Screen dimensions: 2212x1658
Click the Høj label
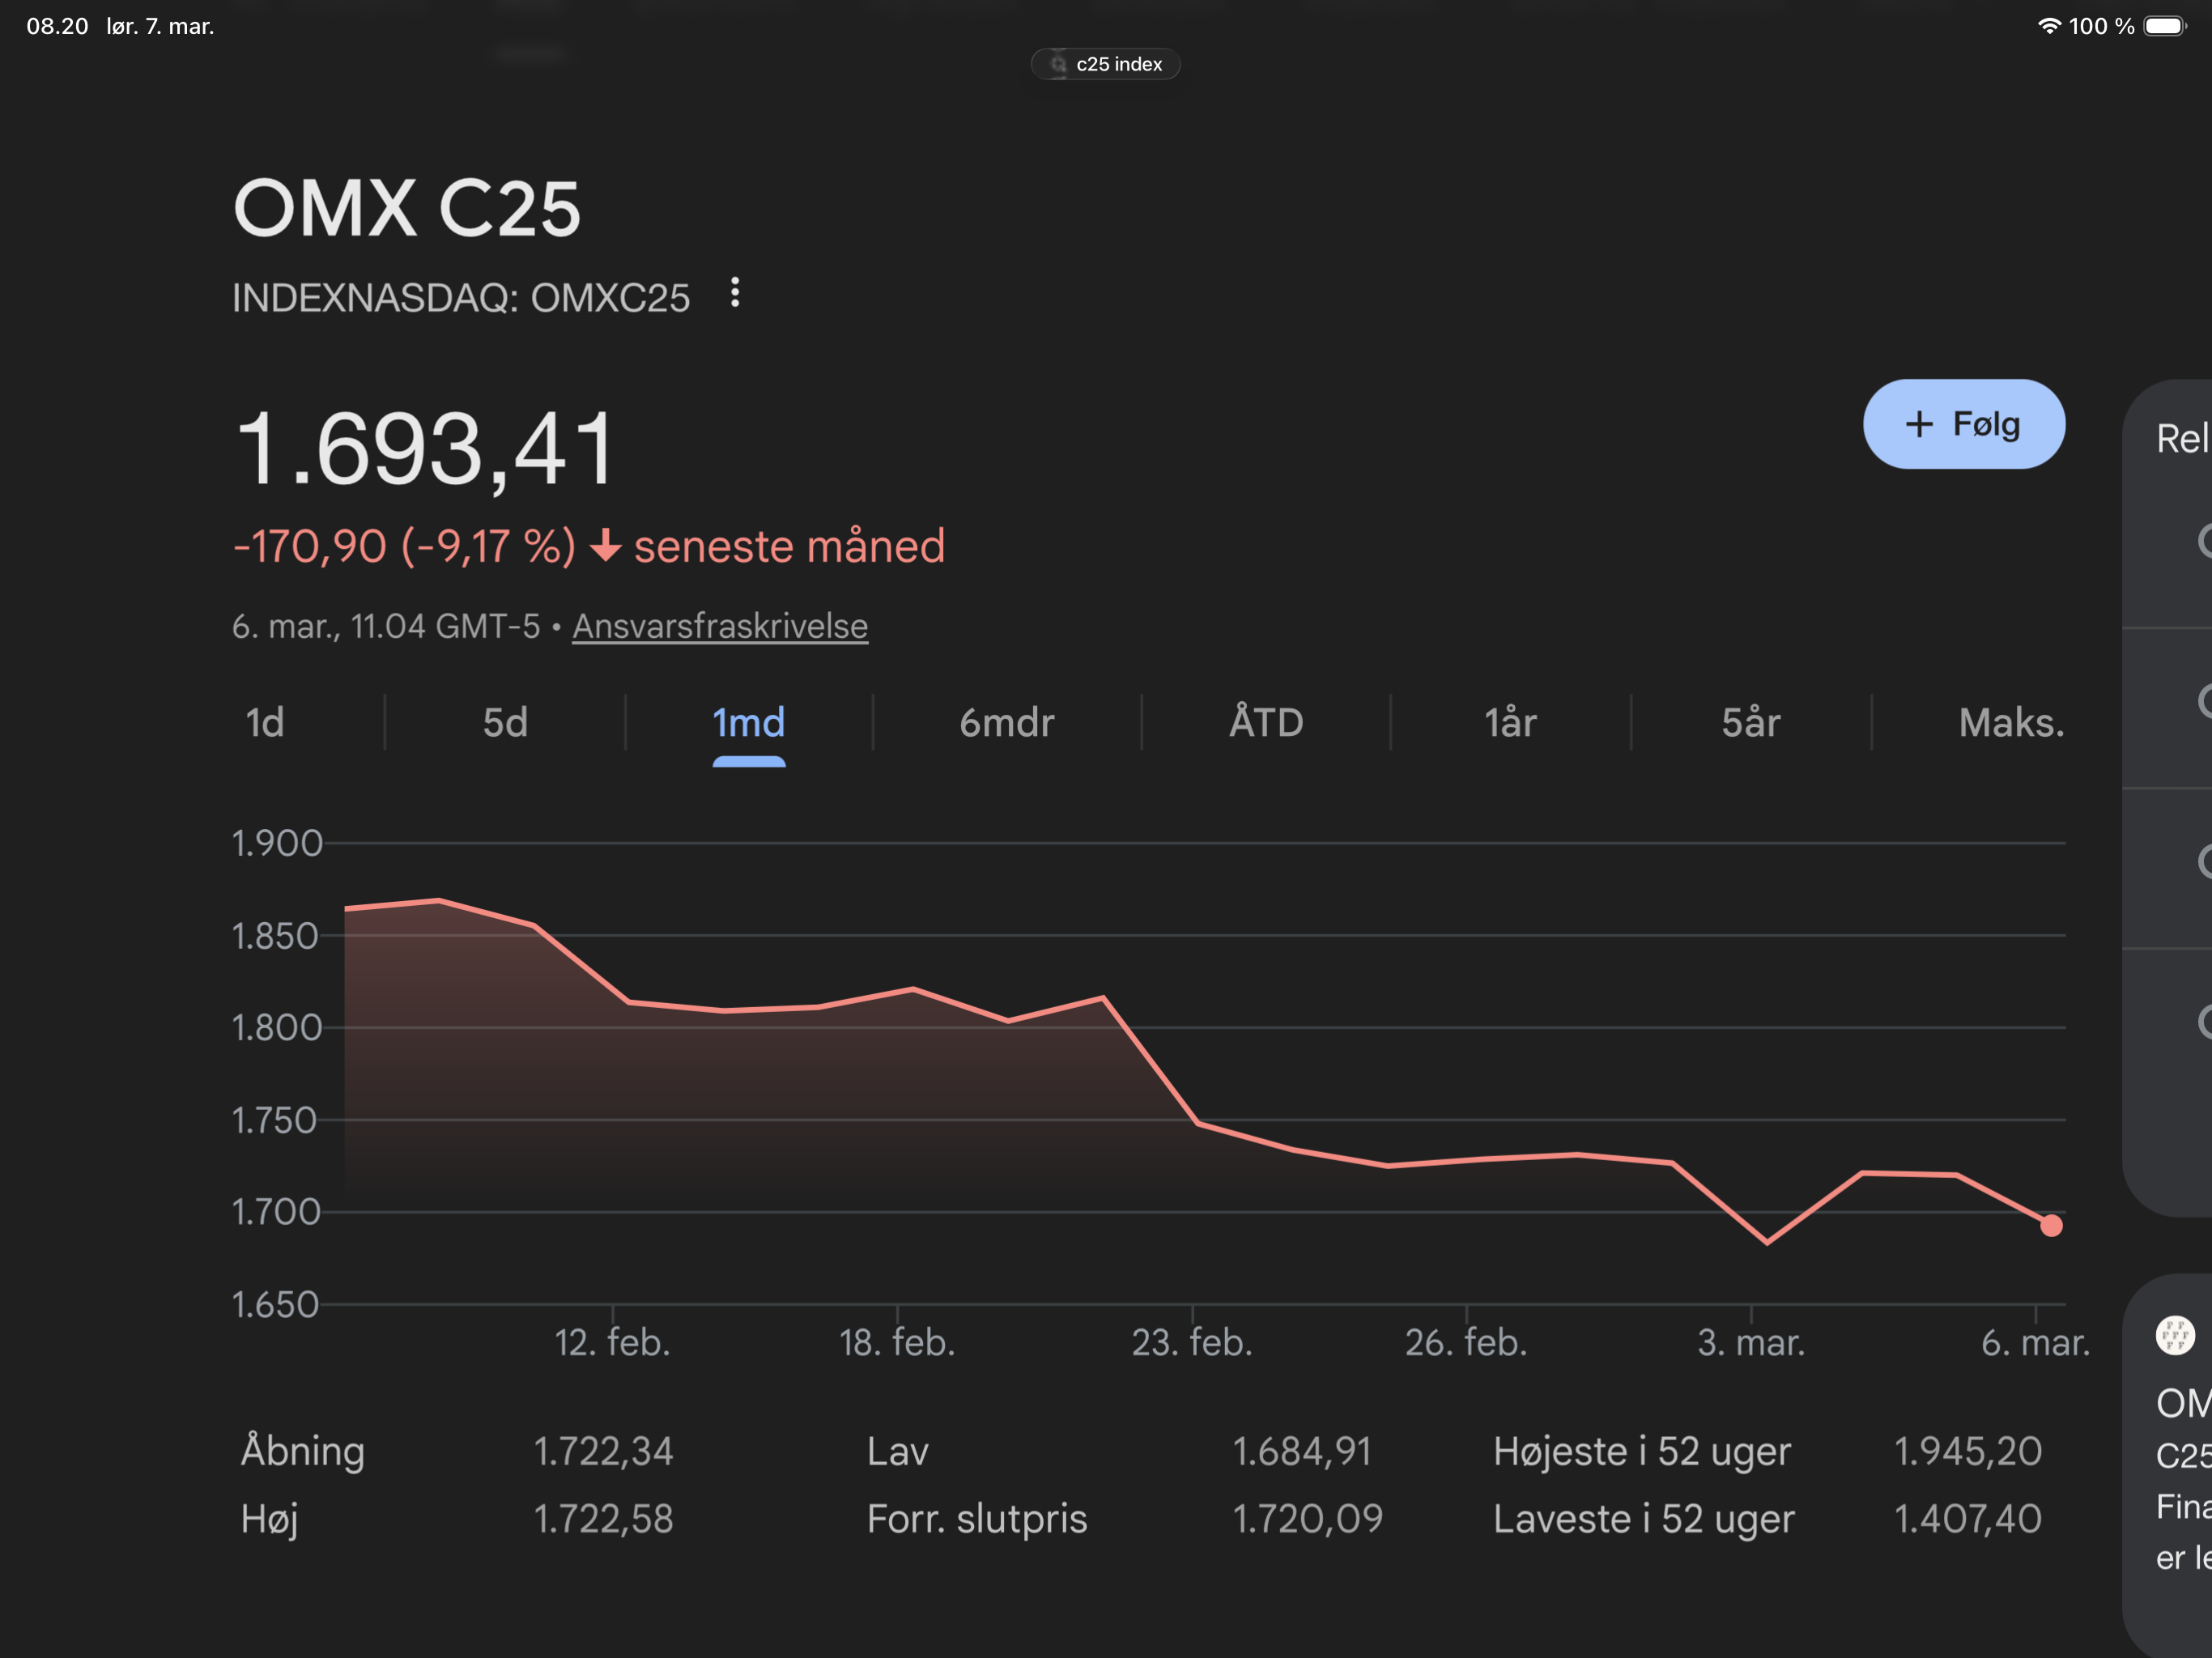click(x=270, y=1519)
